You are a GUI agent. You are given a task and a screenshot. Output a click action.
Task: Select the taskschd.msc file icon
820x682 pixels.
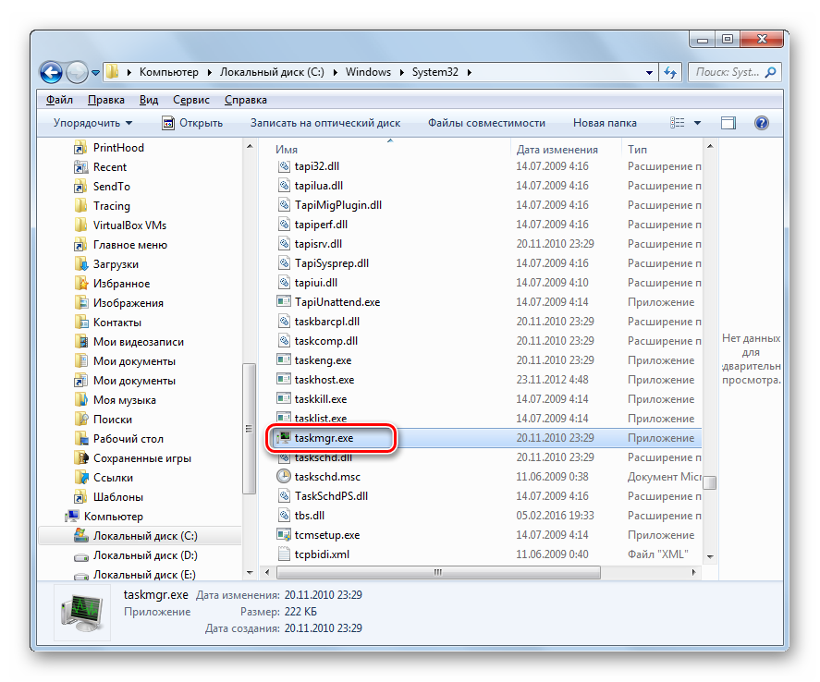pyautogui.click(x=285, y=477)
